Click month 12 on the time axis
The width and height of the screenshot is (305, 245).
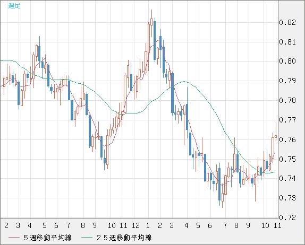point(135,225)
